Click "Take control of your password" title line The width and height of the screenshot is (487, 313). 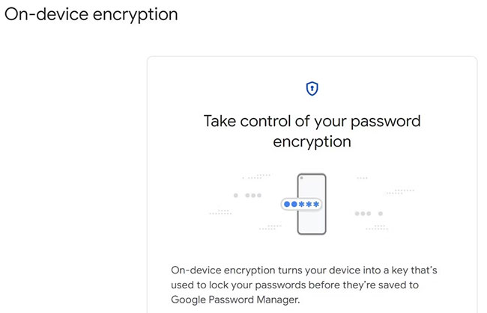coord(312,121)
